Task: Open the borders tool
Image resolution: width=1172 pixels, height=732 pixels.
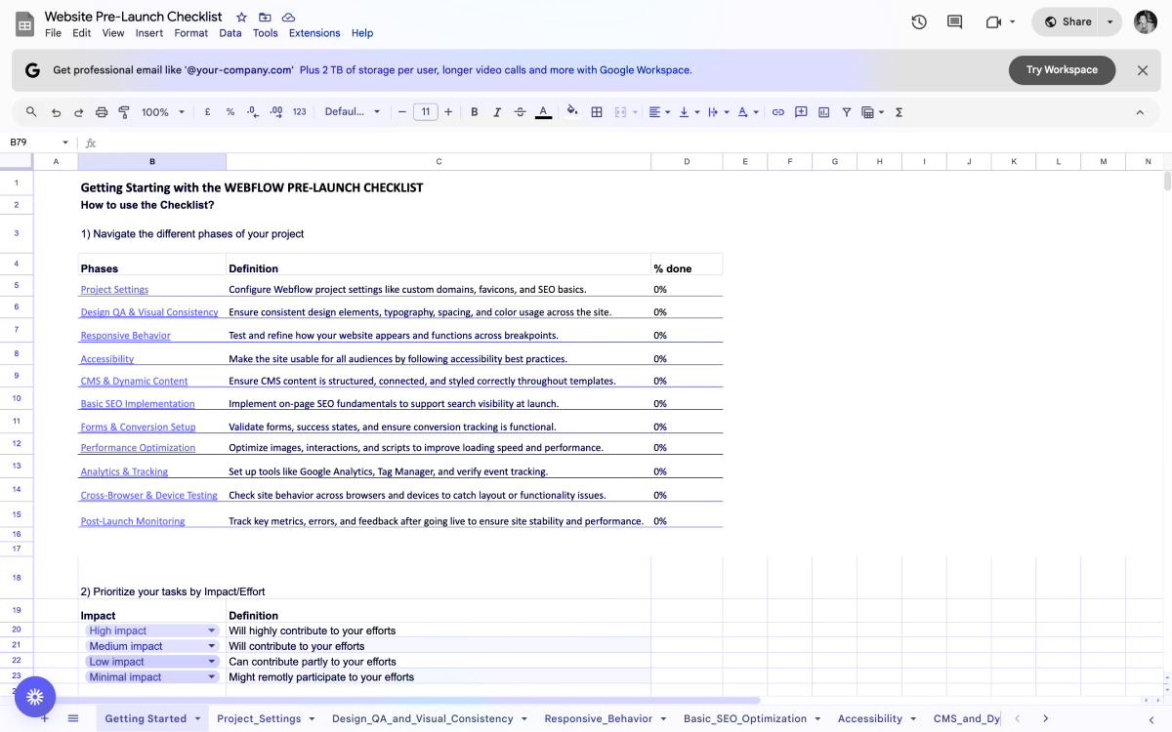Action: pyautogui.click(x=597, y=112)
